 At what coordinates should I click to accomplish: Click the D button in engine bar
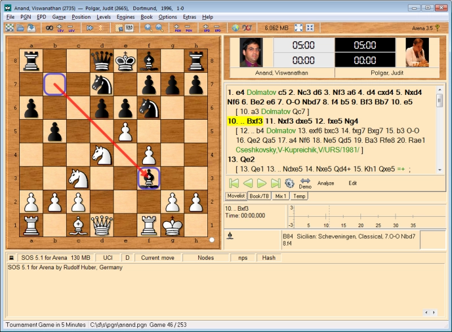[128, 257]
